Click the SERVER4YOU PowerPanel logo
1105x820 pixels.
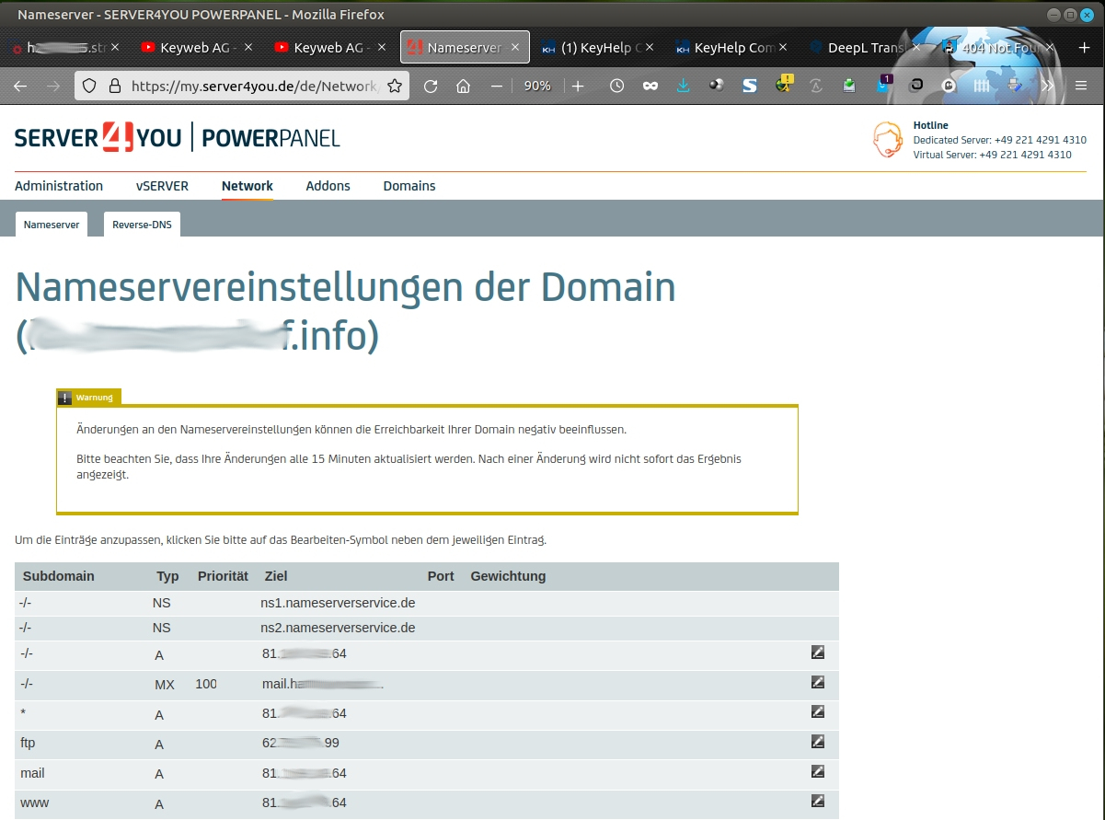click(178, 138)
